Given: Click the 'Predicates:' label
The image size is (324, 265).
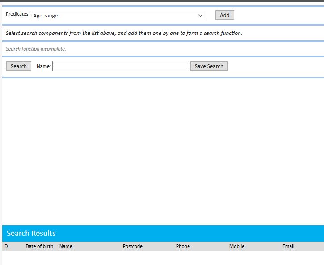Looking at the screenshot, I should (17, 14).
